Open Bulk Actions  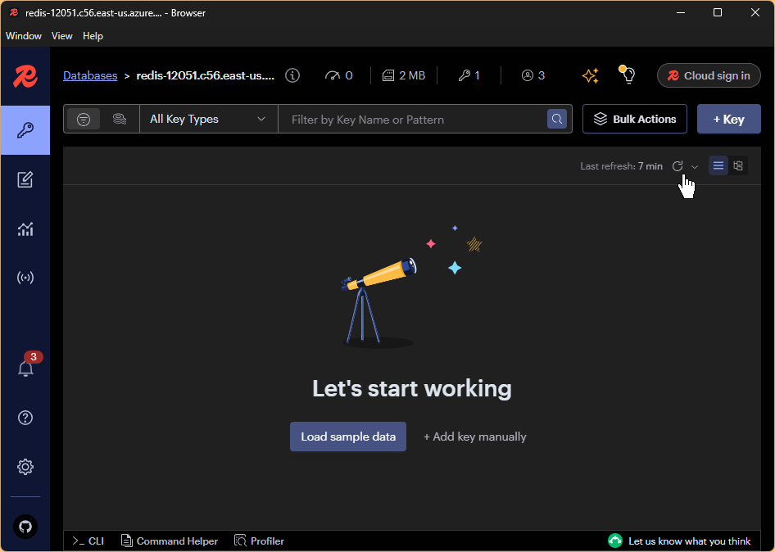pos(635,119)
